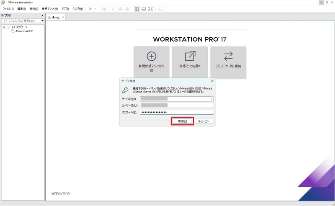Toggle the library sidebar view icon

point(137,9)
